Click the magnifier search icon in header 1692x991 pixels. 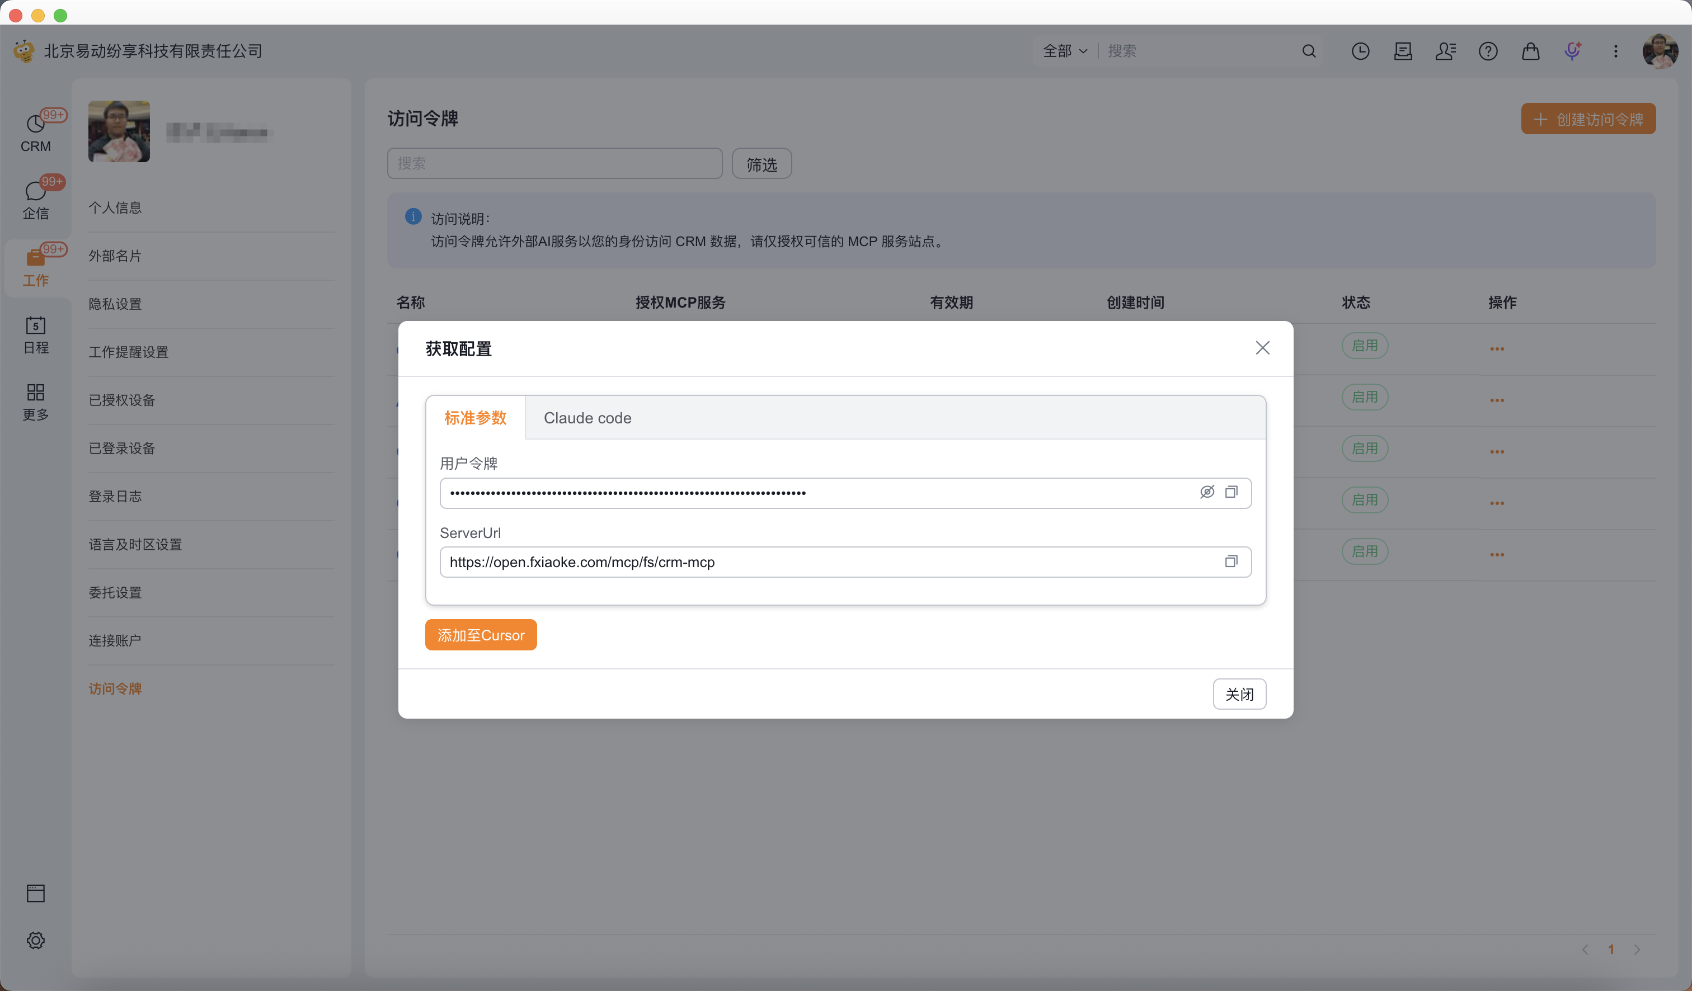click(1309, 51)
